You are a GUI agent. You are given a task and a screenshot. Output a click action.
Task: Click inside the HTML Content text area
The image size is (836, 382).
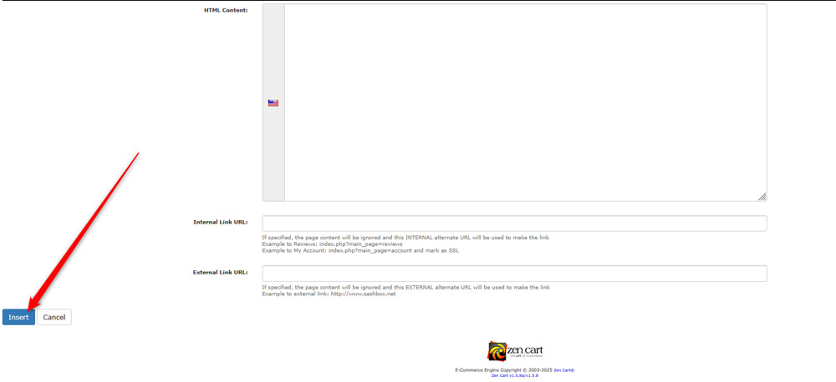point(525,103)
